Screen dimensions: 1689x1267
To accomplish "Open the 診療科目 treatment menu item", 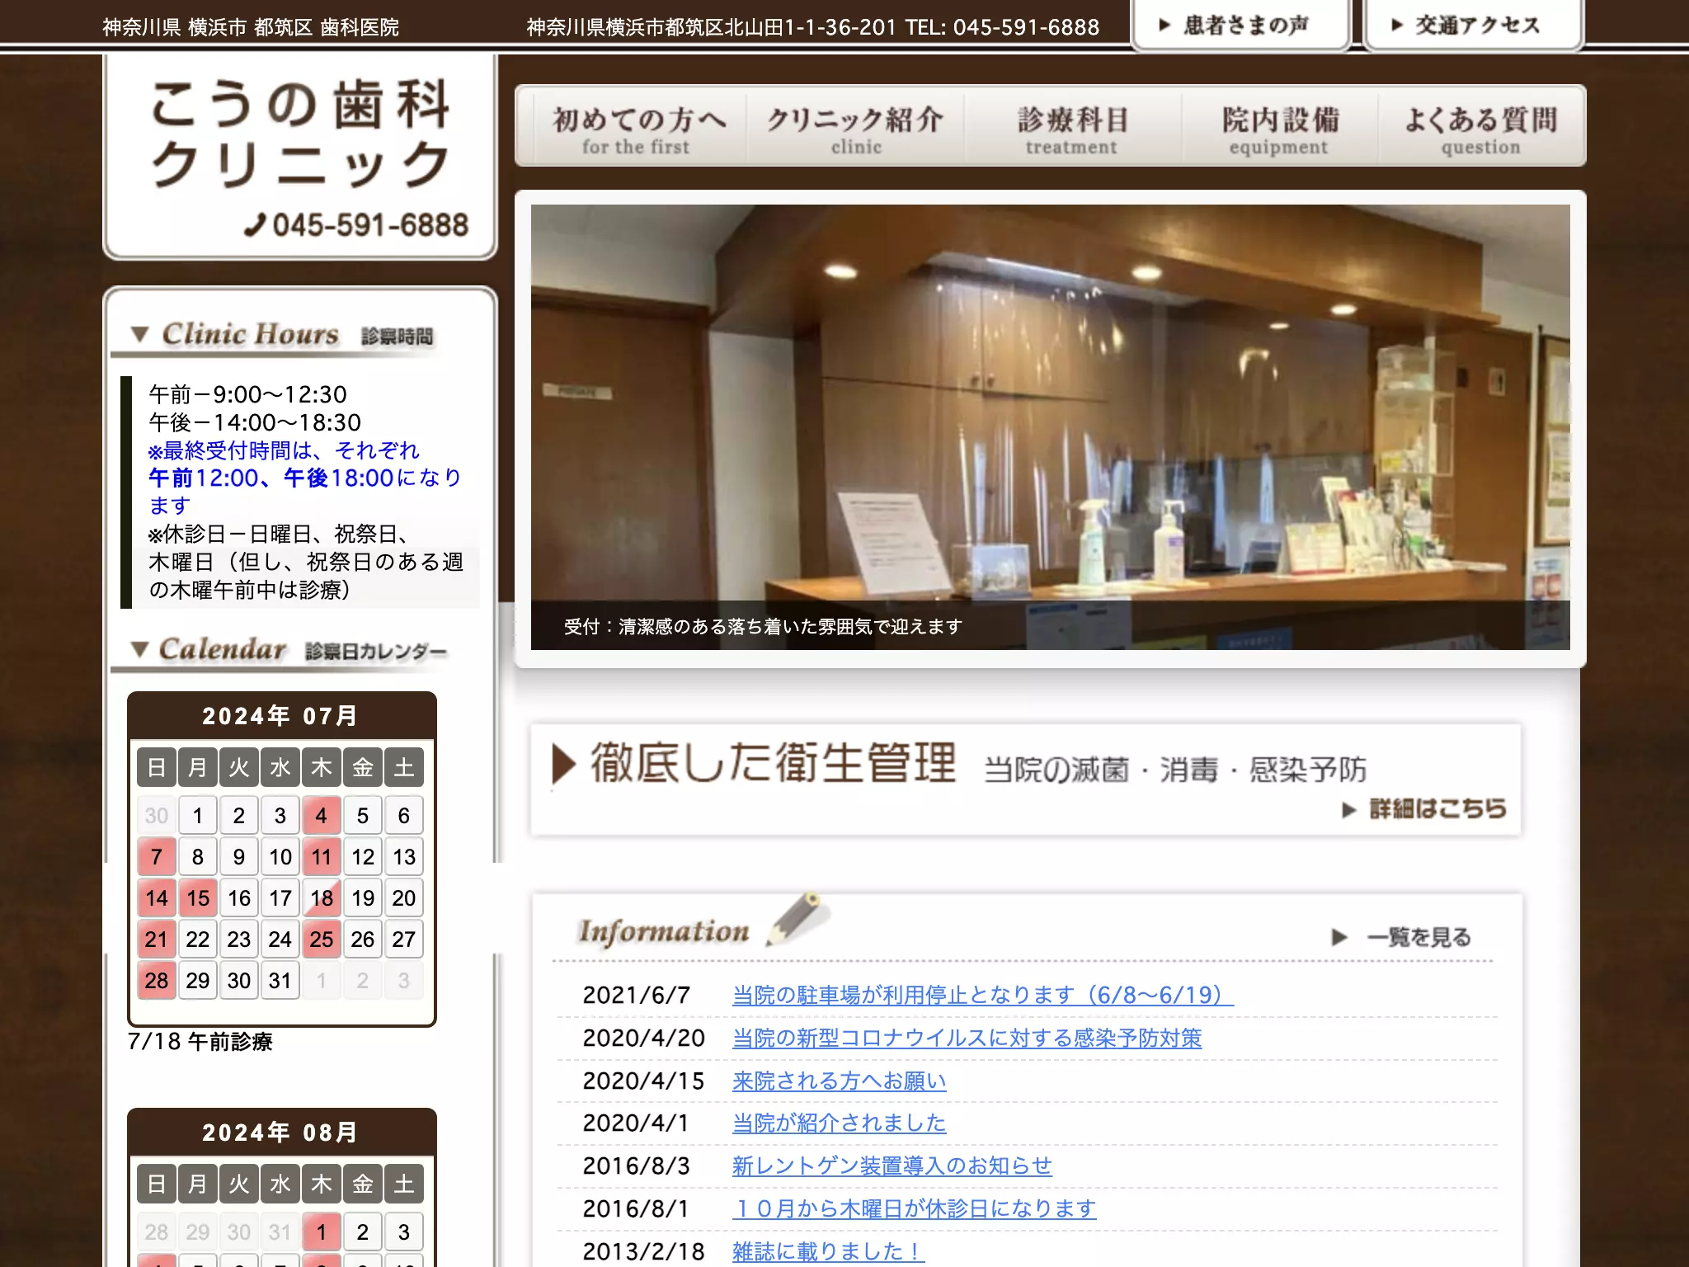I will [x=1072, y=130].
